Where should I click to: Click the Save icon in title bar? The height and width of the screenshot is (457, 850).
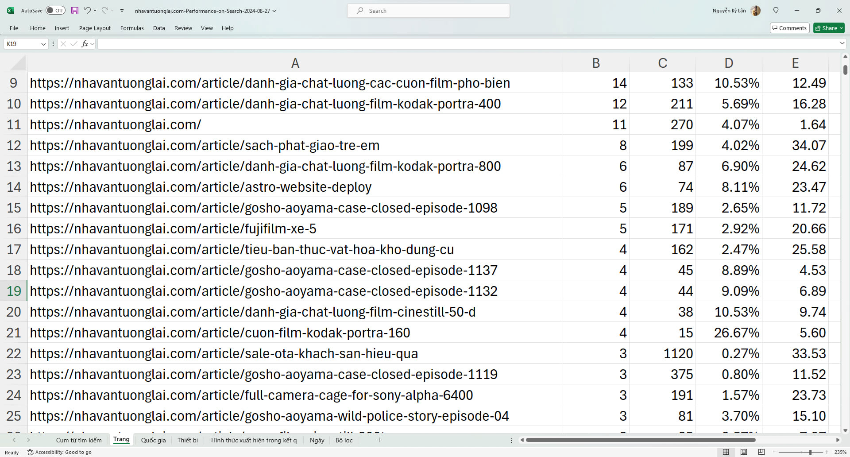[x=75, y=11]
